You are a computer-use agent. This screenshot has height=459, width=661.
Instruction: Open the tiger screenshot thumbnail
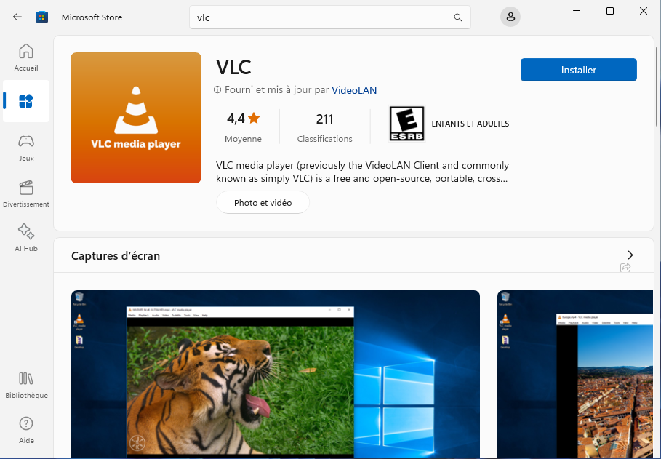tap(276, 375)
